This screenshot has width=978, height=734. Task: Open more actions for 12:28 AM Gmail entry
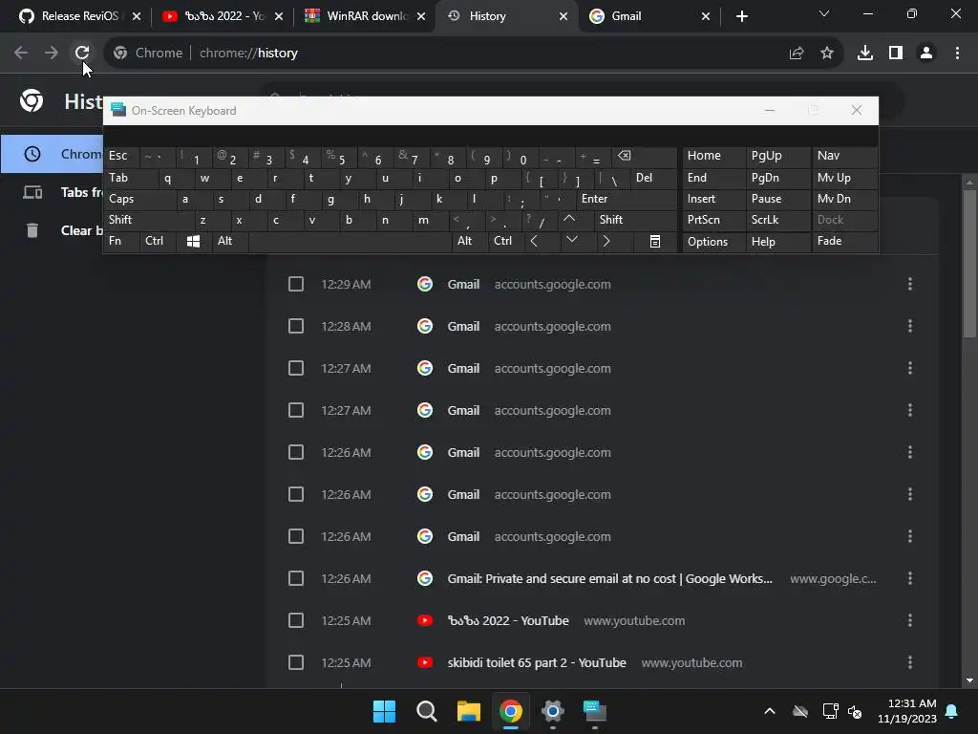coord(910,326)
